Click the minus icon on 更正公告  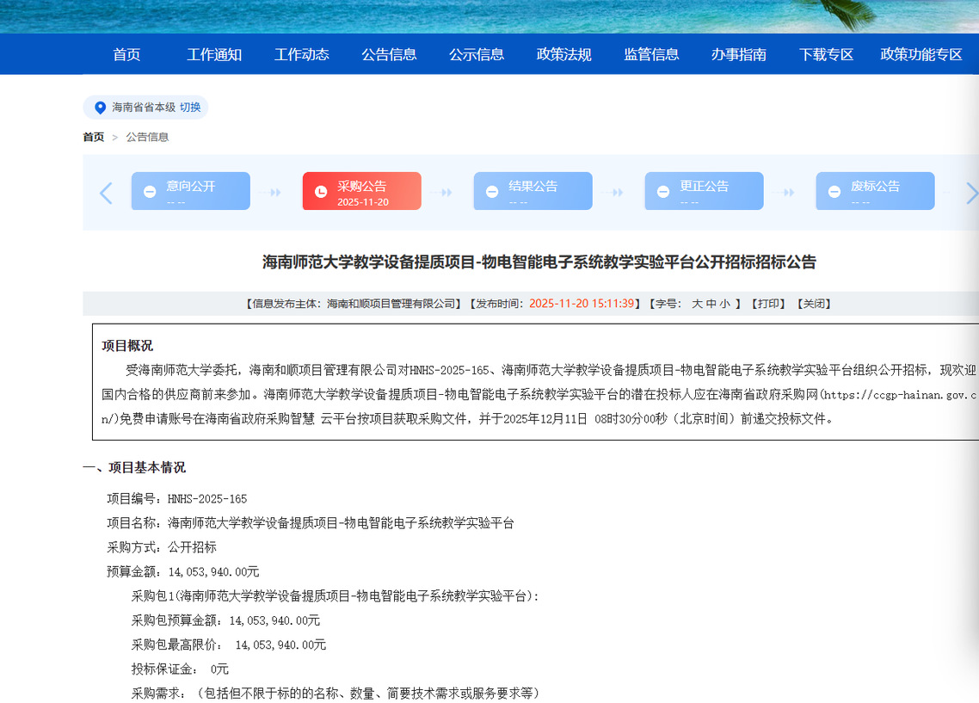(x=663, y=192)
